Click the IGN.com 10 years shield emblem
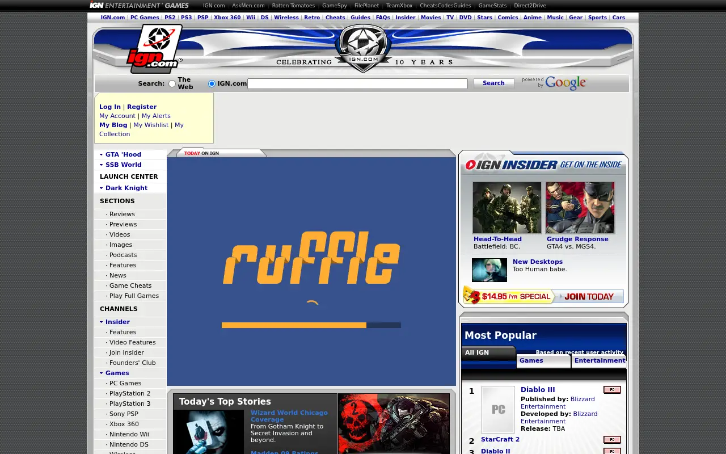 pyautogui.click(x=363, y=48)
